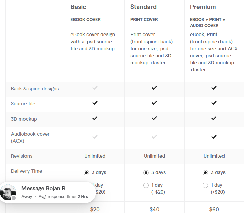
Task: Select 3 days delivery for Basic
Action: (86, 173)
